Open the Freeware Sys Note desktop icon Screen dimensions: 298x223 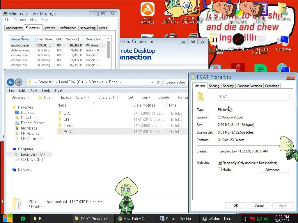[x=261, y=45]
